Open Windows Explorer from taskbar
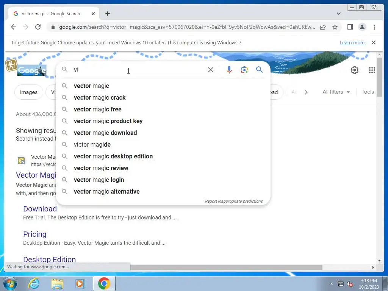This screenshot has height=291, width=388. [57, 283]
